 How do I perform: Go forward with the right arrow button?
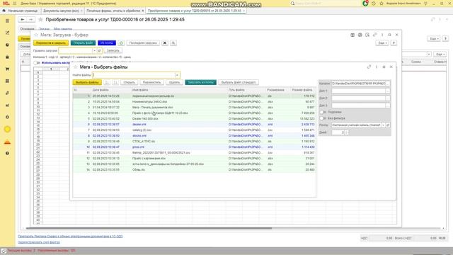click(x=31, y=20)
